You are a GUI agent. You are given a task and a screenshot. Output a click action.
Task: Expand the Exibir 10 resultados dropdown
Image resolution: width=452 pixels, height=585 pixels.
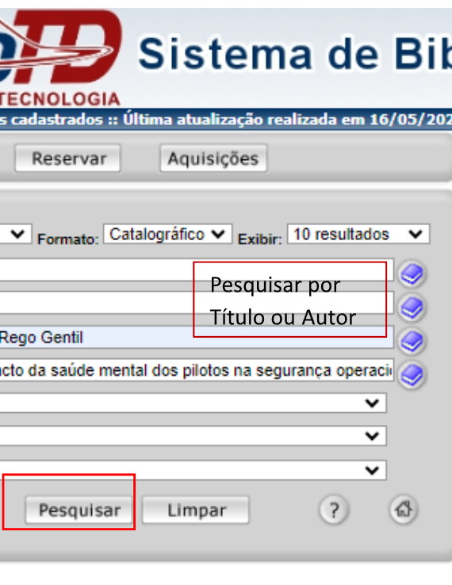358,235
